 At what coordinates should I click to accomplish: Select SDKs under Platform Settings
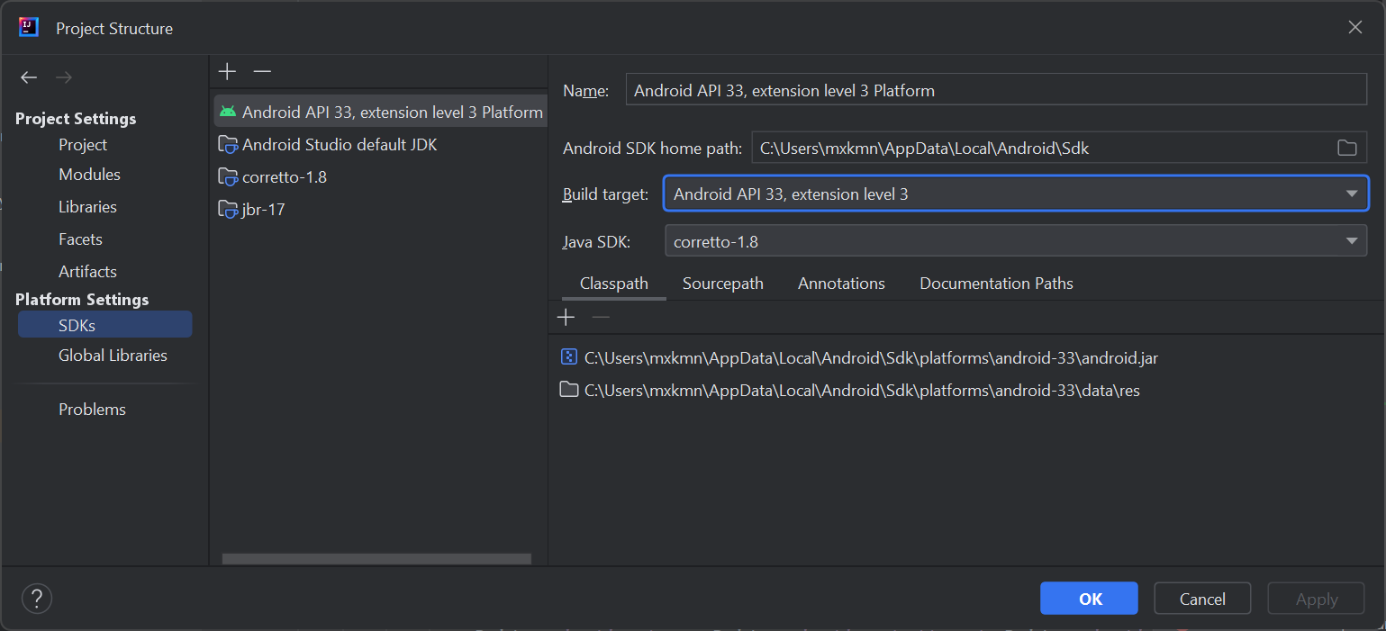(104, 325)
